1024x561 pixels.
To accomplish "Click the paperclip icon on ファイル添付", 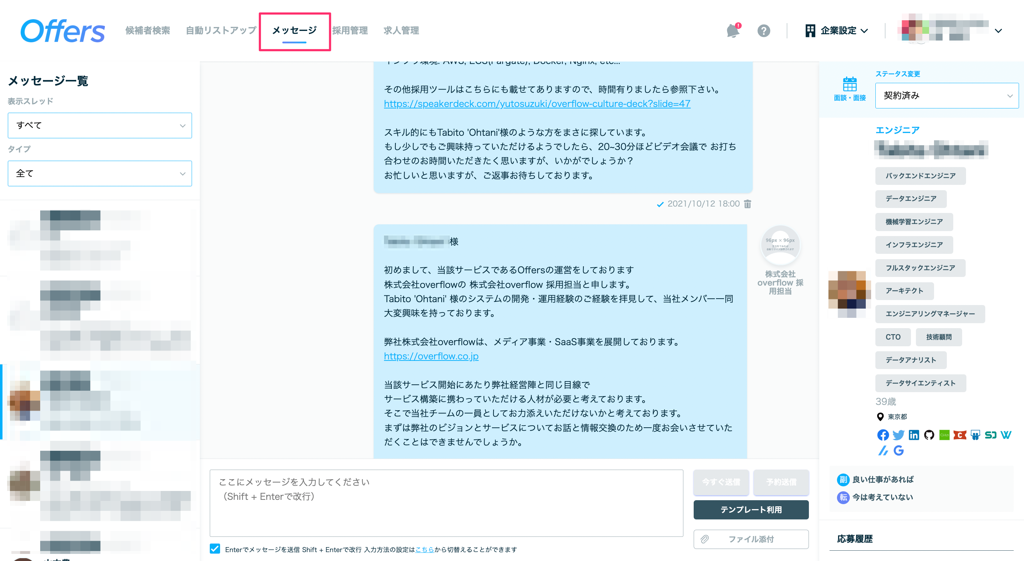I will pos(704,539).
